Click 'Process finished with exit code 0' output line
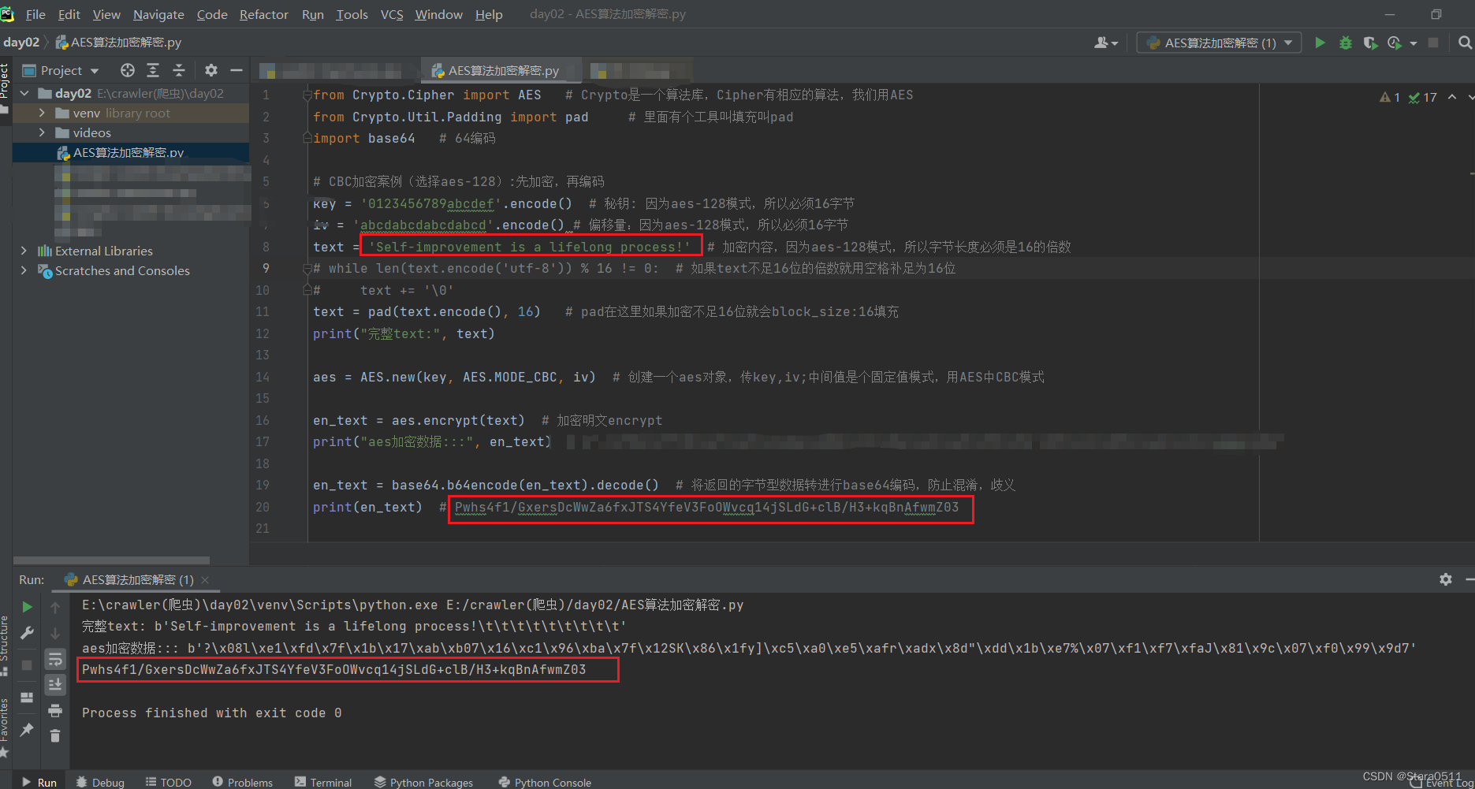 (x=212, y=713)
